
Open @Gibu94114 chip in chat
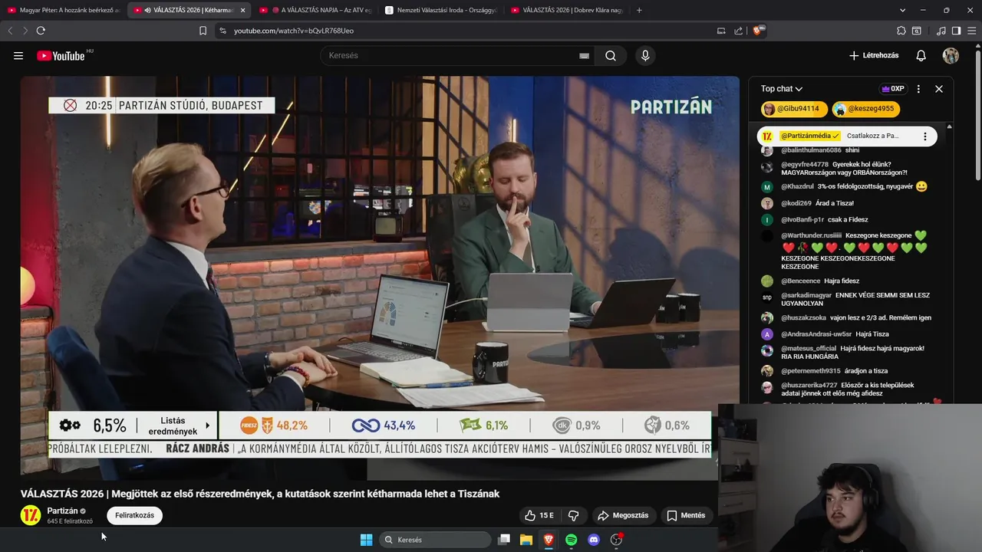click(x=794, y=109)
